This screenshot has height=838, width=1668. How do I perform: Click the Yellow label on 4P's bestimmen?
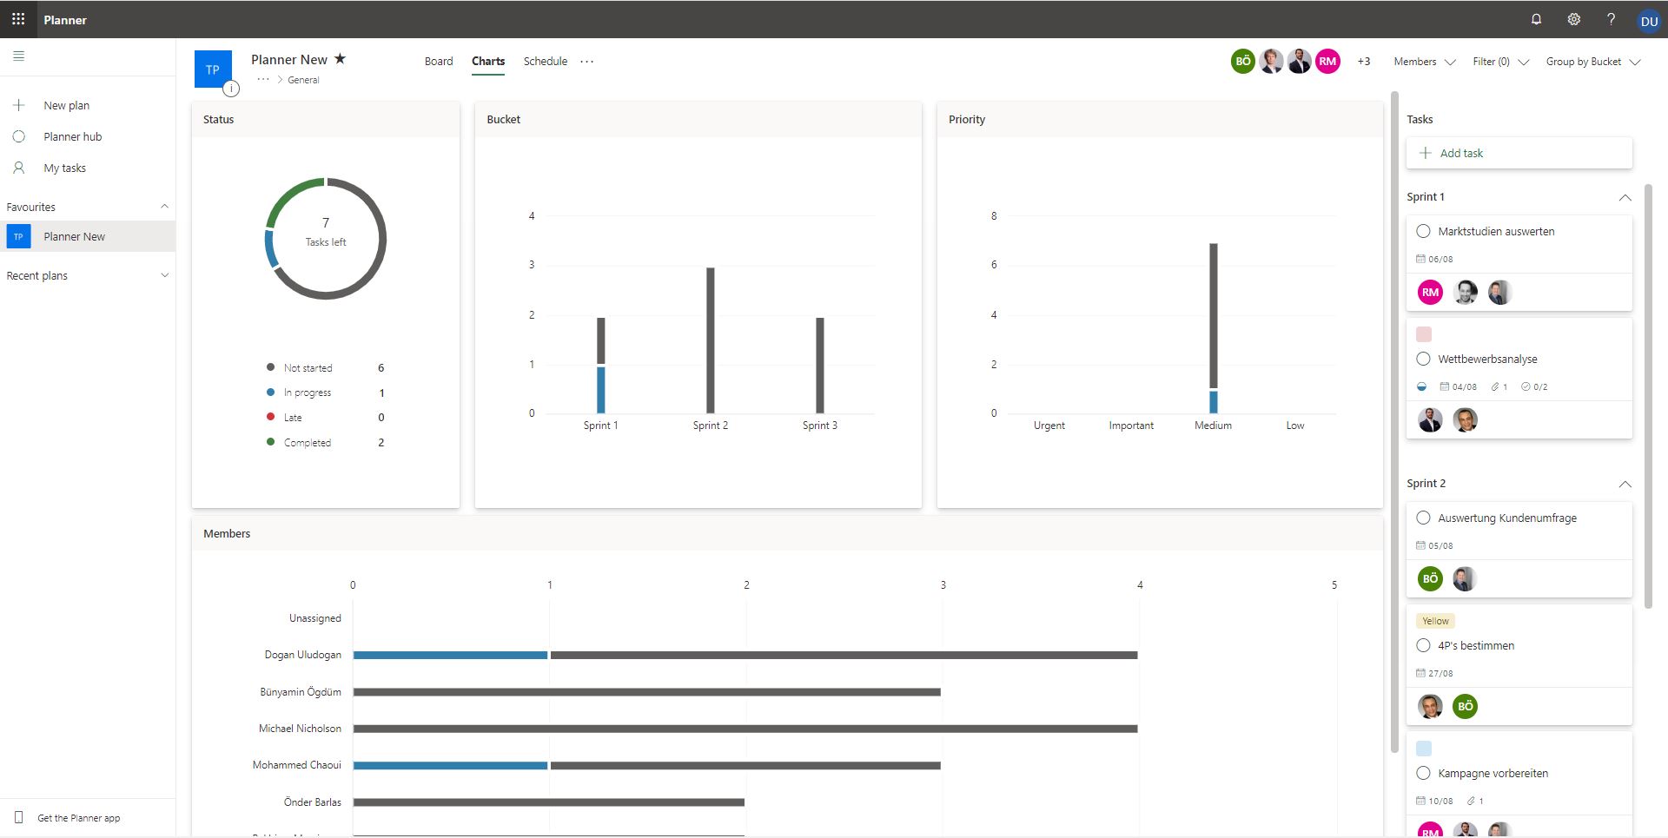pos(1434,620)
